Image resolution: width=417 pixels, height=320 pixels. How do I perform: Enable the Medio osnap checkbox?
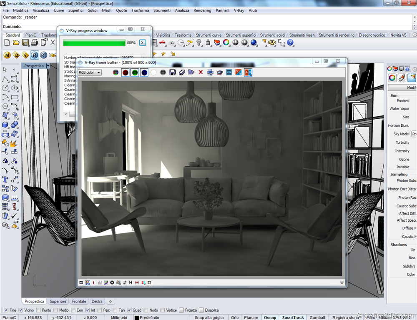click(55, 310)
